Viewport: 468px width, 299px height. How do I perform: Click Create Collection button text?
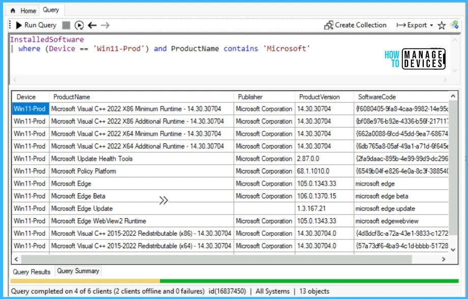coord(361,25)
